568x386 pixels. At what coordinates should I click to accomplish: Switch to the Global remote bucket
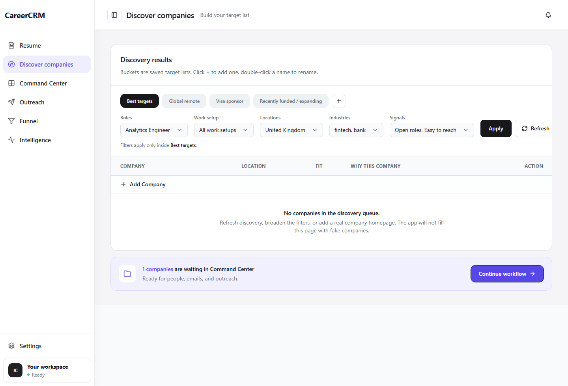(x=184, y=101)
